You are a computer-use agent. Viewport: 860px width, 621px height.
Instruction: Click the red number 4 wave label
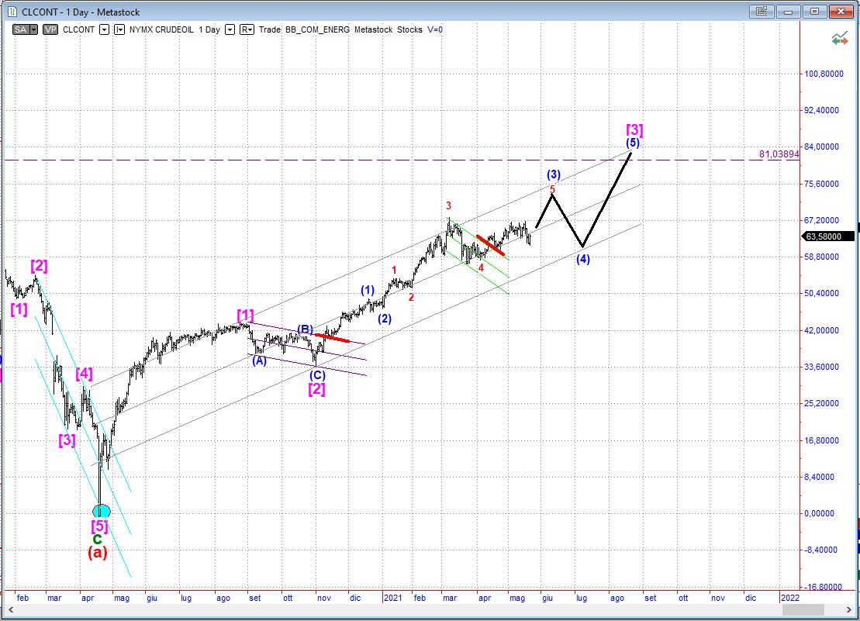(x=481, y=267)
